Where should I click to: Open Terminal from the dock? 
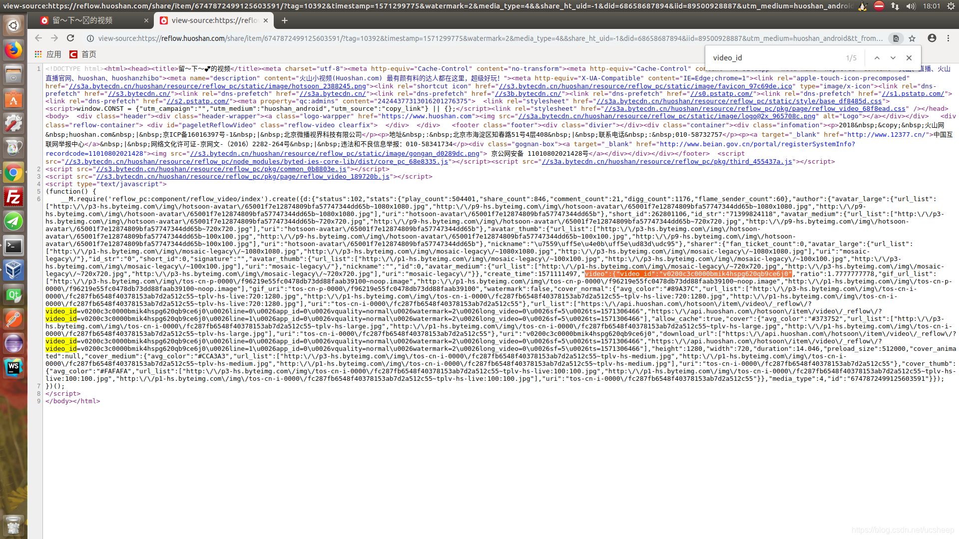coord(13,246)
